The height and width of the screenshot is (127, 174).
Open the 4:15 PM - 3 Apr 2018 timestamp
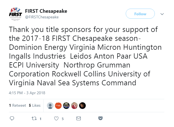(x=27, y=93)
